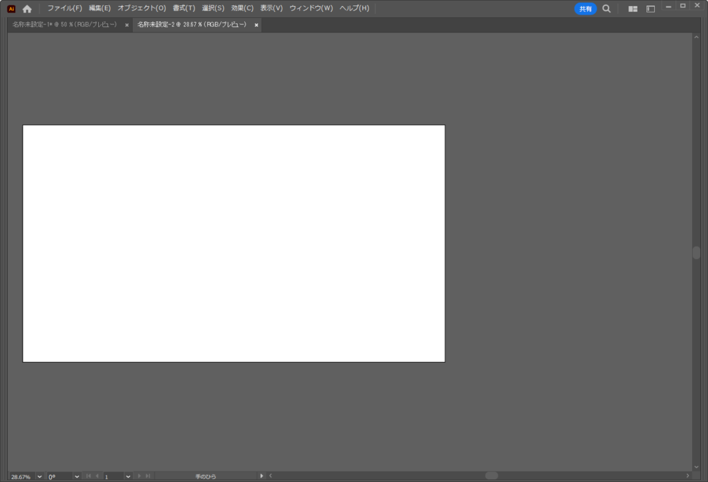Click the workspace switcher icon
This screenshot has width=708, height=482.
[x=651, y=9]
